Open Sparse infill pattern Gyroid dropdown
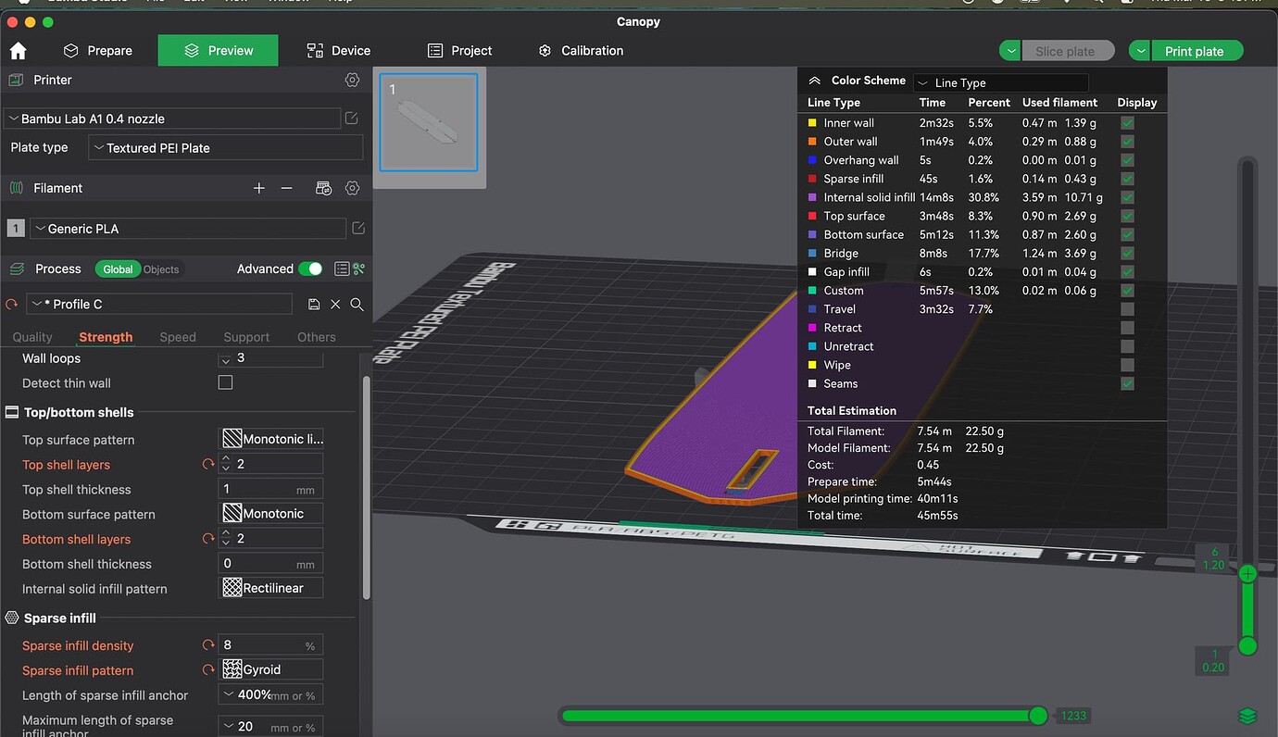 pos(271,669)
